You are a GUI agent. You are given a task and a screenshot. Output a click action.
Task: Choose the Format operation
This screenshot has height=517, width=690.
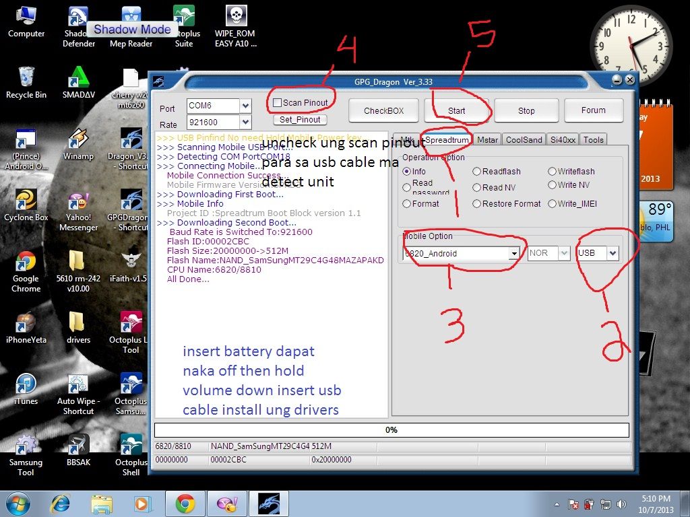click(x=406, y=203)
